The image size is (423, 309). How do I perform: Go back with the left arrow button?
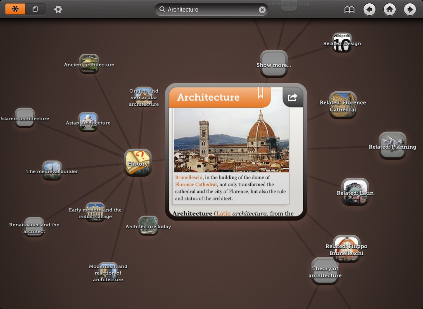pos(369,10)
